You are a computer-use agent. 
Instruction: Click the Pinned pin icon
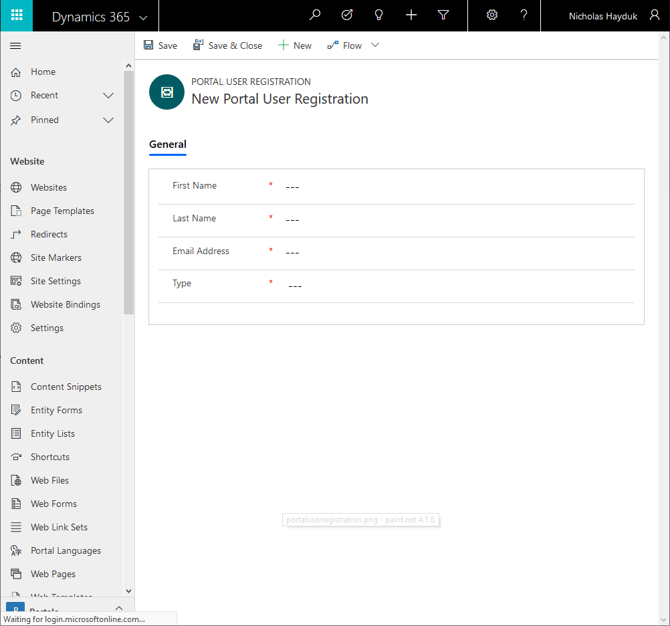[16, 120]
